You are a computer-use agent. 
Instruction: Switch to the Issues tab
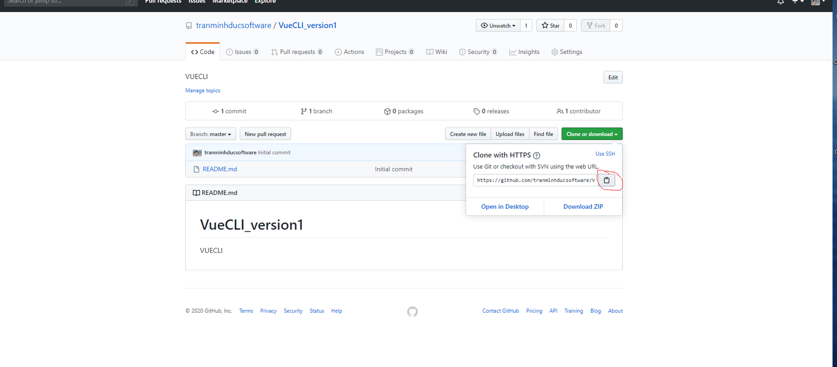(x=242, y=52)
